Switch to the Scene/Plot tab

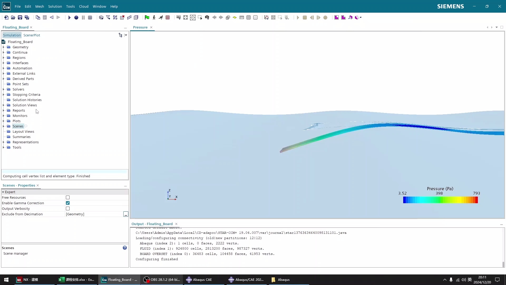point(32,35)
